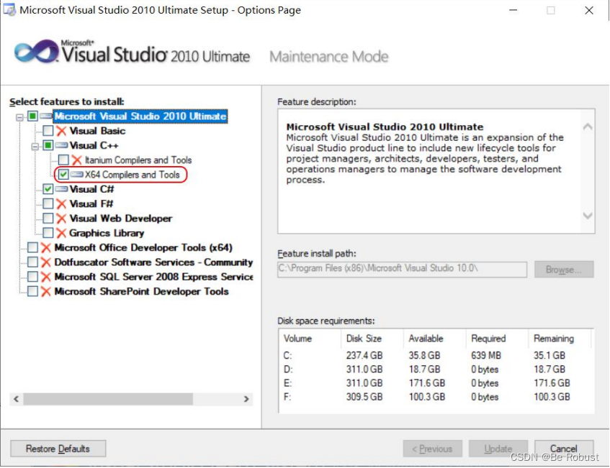Click the Update button
The height and width of the screenshot is (468, 610).
(498, 449)
